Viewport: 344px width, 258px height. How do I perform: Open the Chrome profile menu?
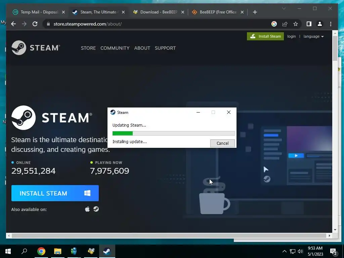(320, 24)
